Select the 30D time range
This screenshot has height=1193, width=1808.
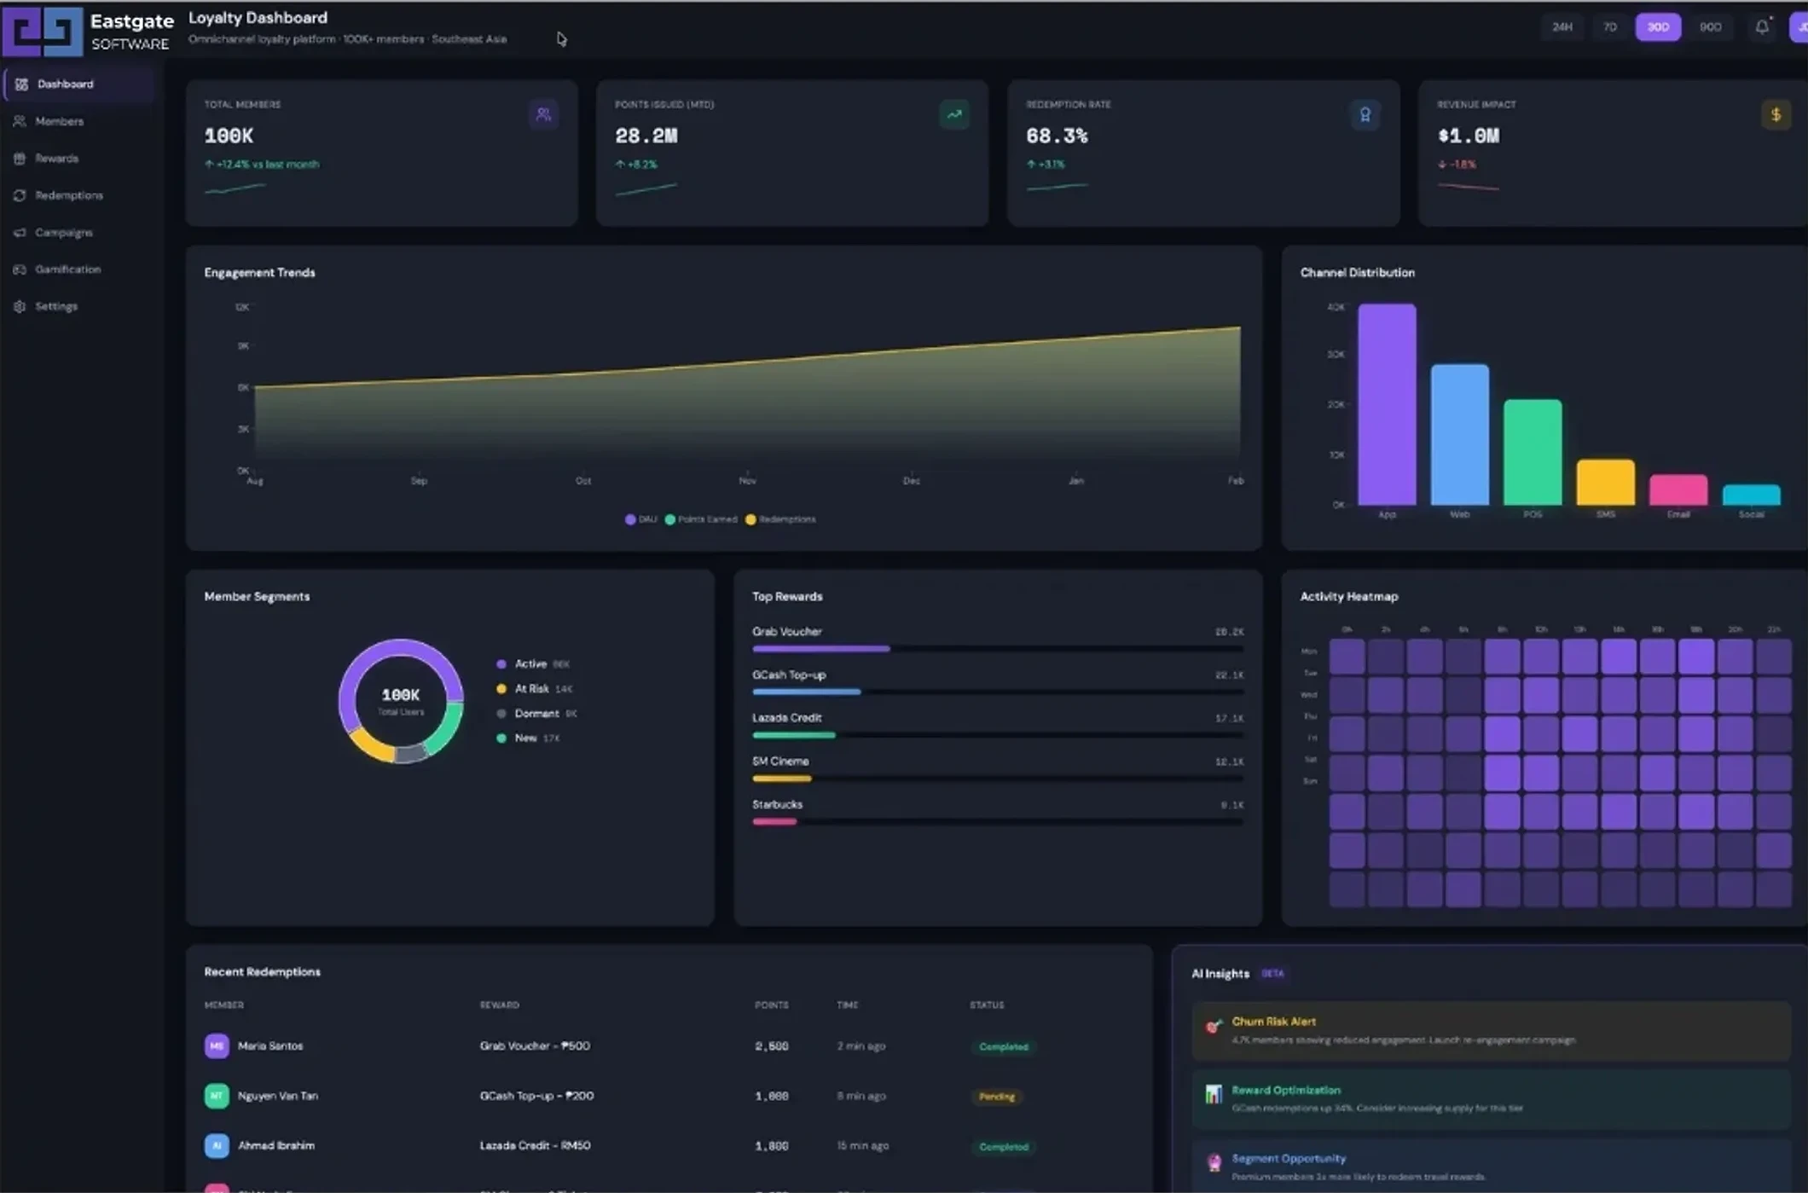[x=1658, y=27]
